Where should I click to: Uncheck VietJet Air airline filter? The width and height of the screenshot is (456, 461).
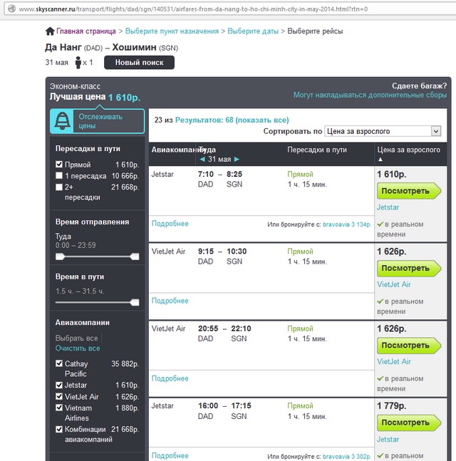tap(59, 396)
